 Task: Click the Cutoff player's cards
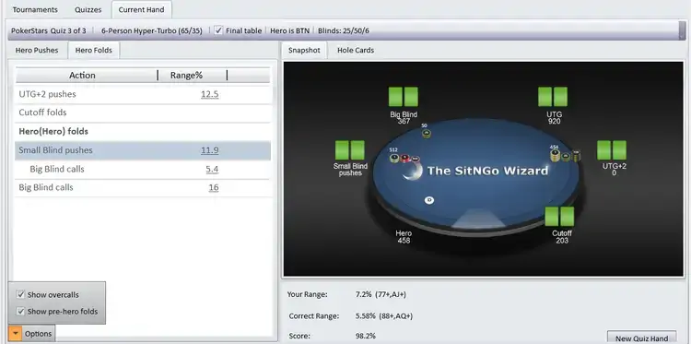pyautogui.click(x=559, y=217)
